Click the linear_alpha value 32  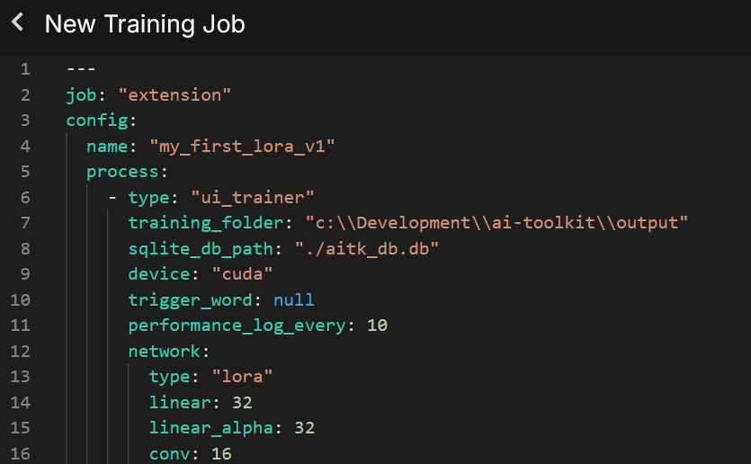click(x=304, y=427)
